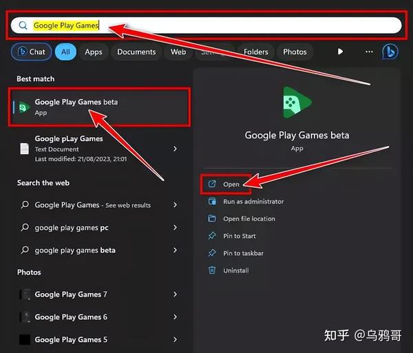The image size is (413, 353).
Task: Click search icon beside See web results
Action: [25, 204]
